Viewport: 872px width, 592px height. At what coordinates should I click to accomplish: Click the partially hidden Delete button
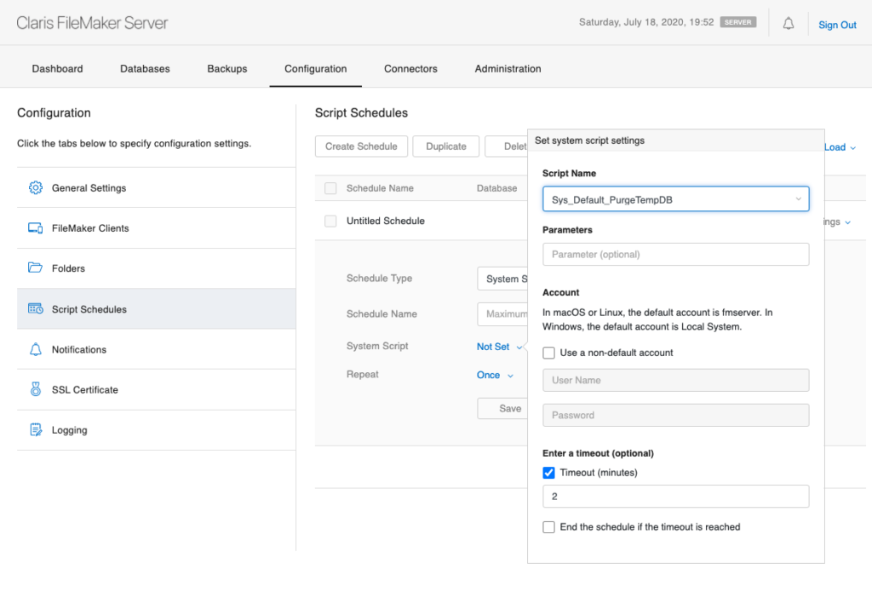pyautogui.click(x=506, y=147)
